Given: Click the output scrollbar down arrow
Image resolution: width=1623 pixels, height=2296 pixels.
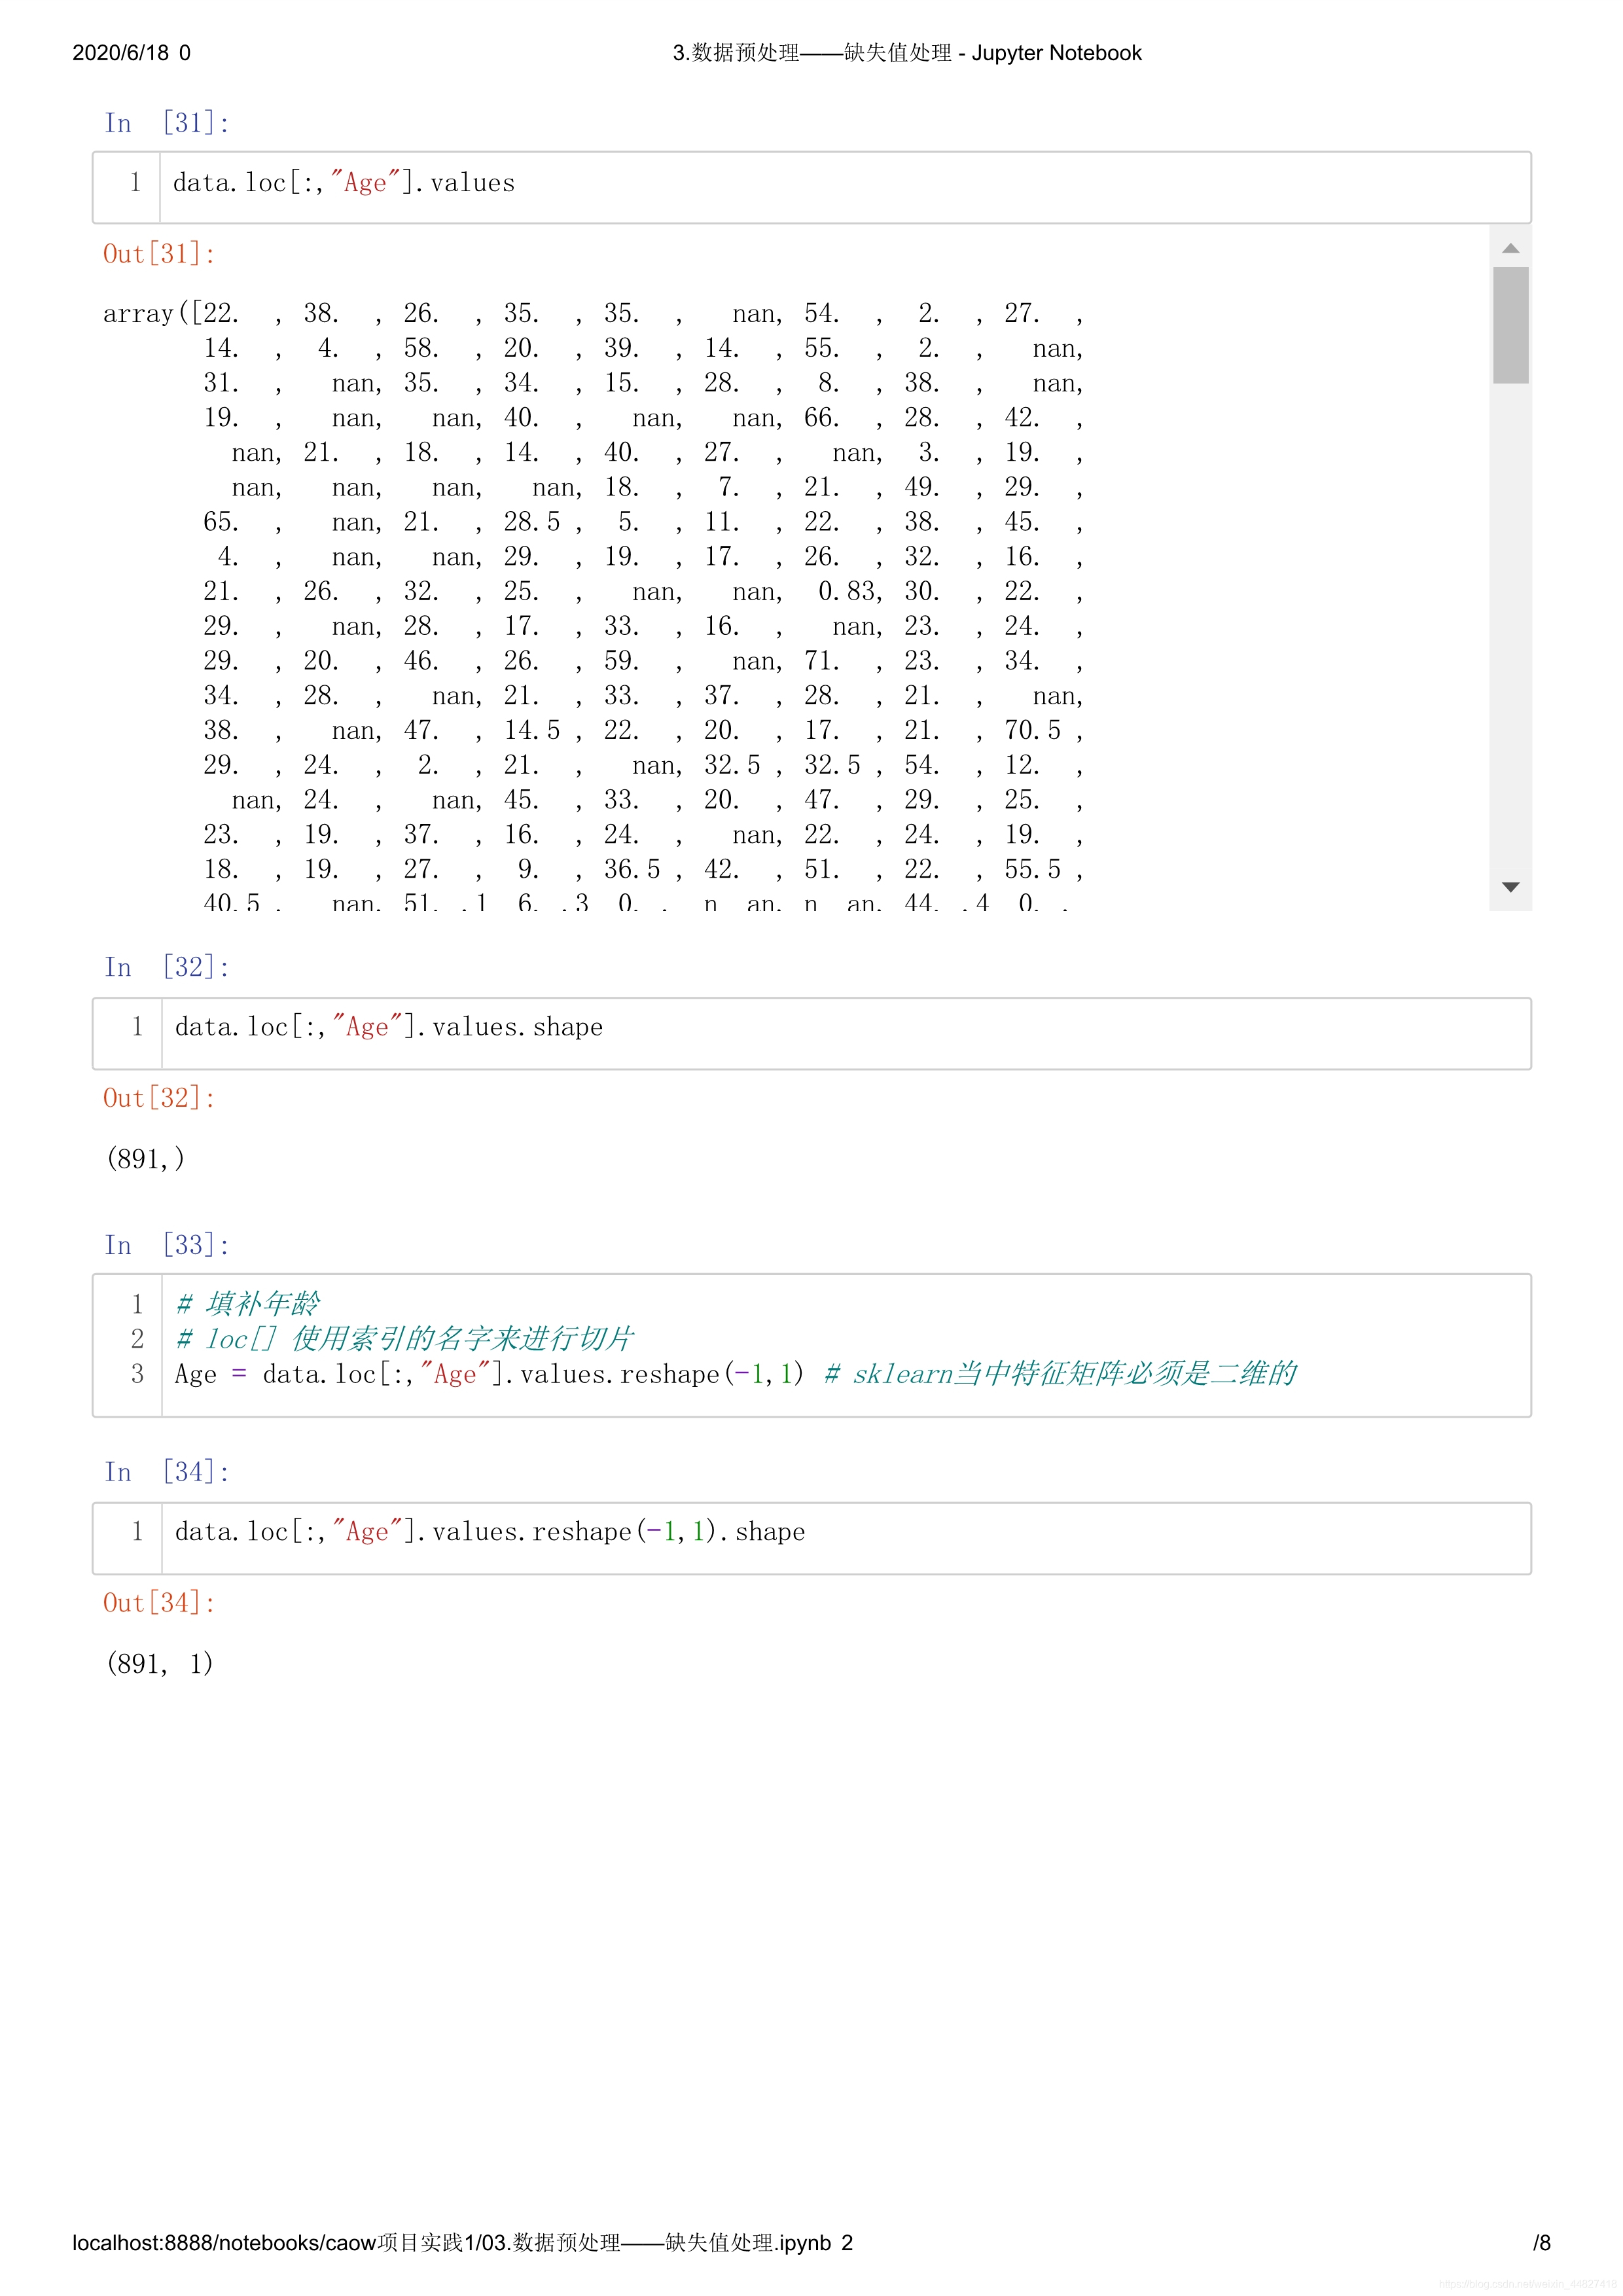Looking at the screenshot, I should (x=1510, y=887).
